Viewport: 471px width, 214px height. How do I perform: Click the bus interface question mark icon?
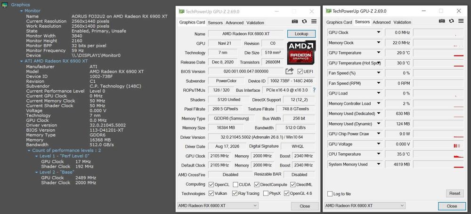[x=314, y=90]
